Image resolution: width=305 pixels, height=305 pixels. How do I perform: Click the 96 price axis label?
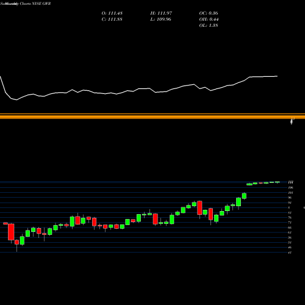pyautogui.click(x=290, y=198)
